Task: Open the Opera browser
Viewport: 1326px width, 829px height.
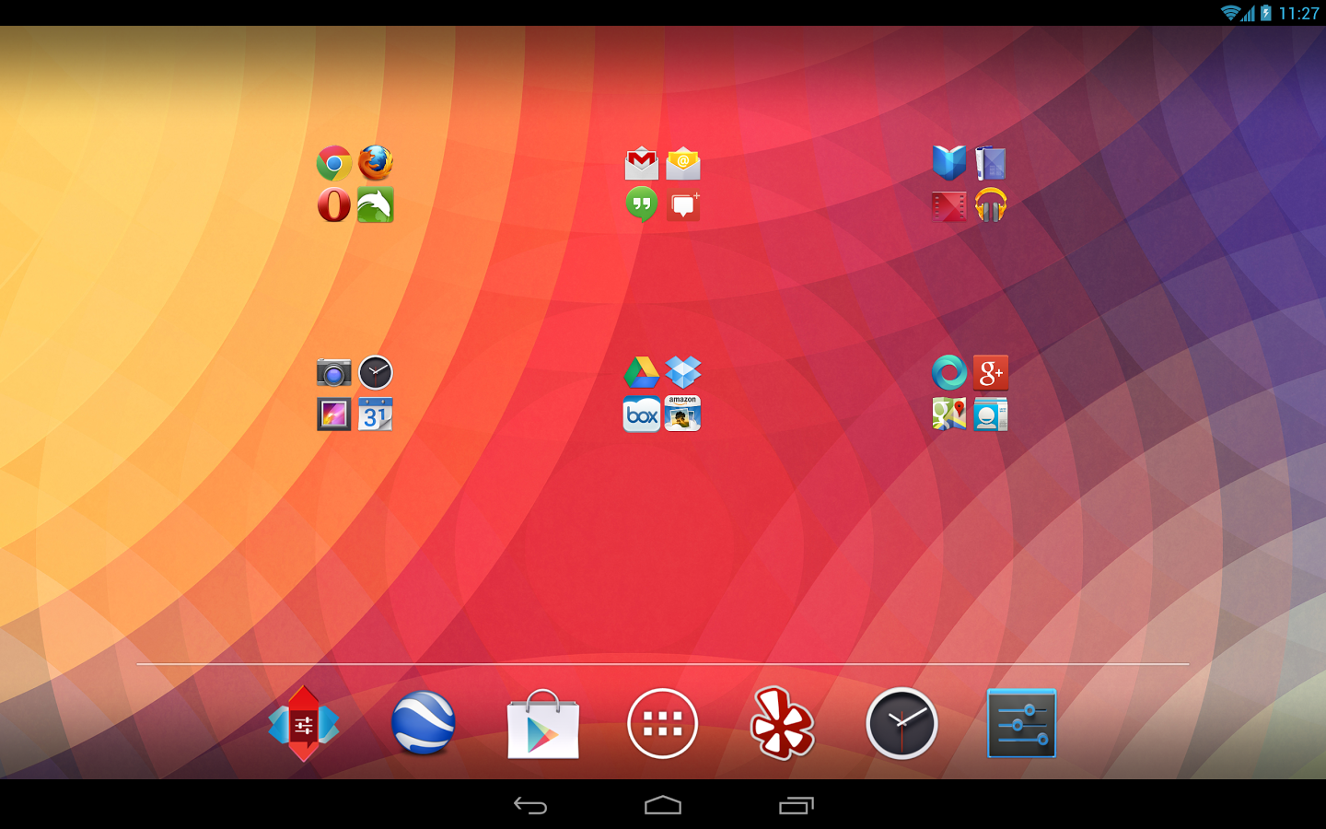Action: 333,204
